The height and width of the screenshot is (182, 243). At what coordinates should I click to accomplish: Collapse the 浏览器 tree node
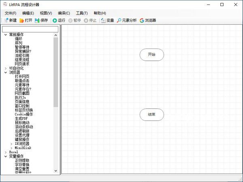coord(6,72)
